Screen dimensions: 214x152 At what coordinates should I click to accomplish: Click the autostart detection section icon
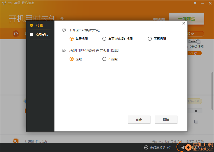point(64,51)
